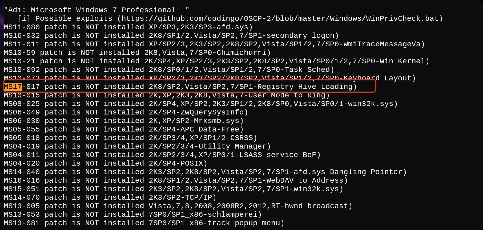
Task: Click the MS10-092 Task Sched entry
Action: coord(168,70)
